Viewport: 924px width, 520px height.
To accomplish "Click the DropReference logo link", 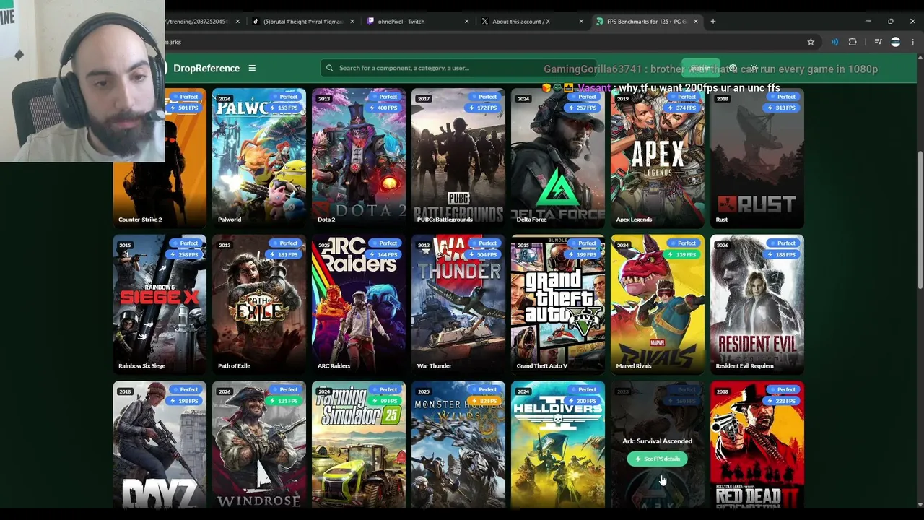I will (206, 68).
